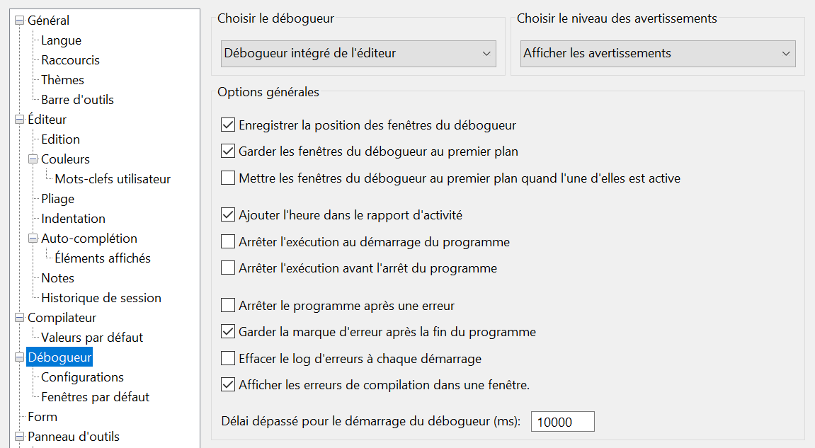Collapse the Auto-complétion subtree

click(x=33, y=238)
